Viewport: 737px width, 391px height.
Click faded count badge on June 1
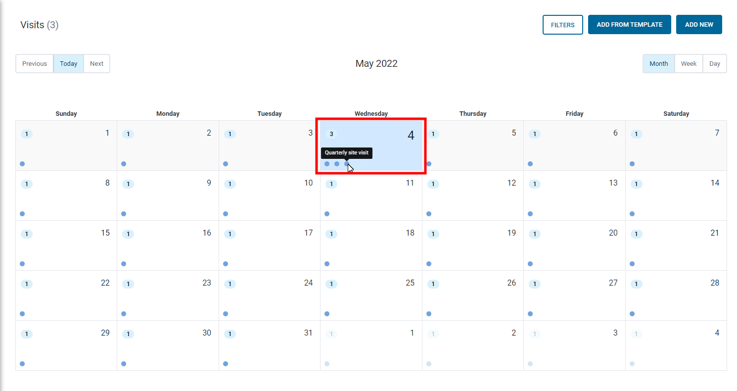click(x=331, y=334)
